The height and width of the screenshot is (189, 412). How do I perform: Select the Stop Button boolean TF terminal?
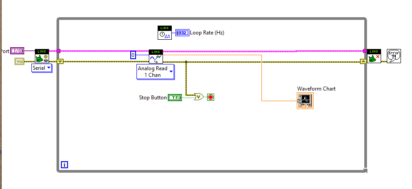pyautogui.click(x=175, y=98)
